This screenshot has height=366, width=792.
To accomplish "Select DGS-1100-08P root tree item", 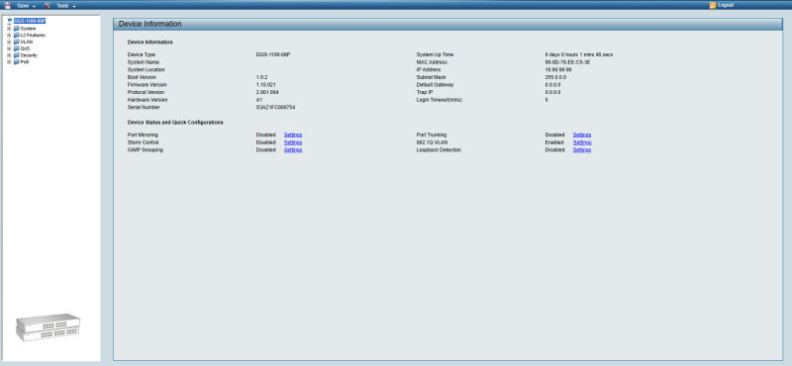I will (x=30, y=21).
